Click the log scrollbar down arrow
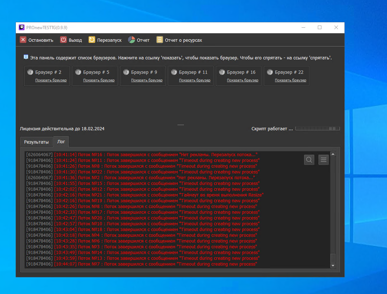The height and width of the screenshot is (294, 387). pyautogui.click(x=333, y=266)
